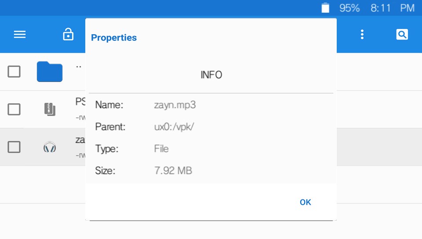
Task: Click the padlock icon in toolbar
Action: [68, 34]
